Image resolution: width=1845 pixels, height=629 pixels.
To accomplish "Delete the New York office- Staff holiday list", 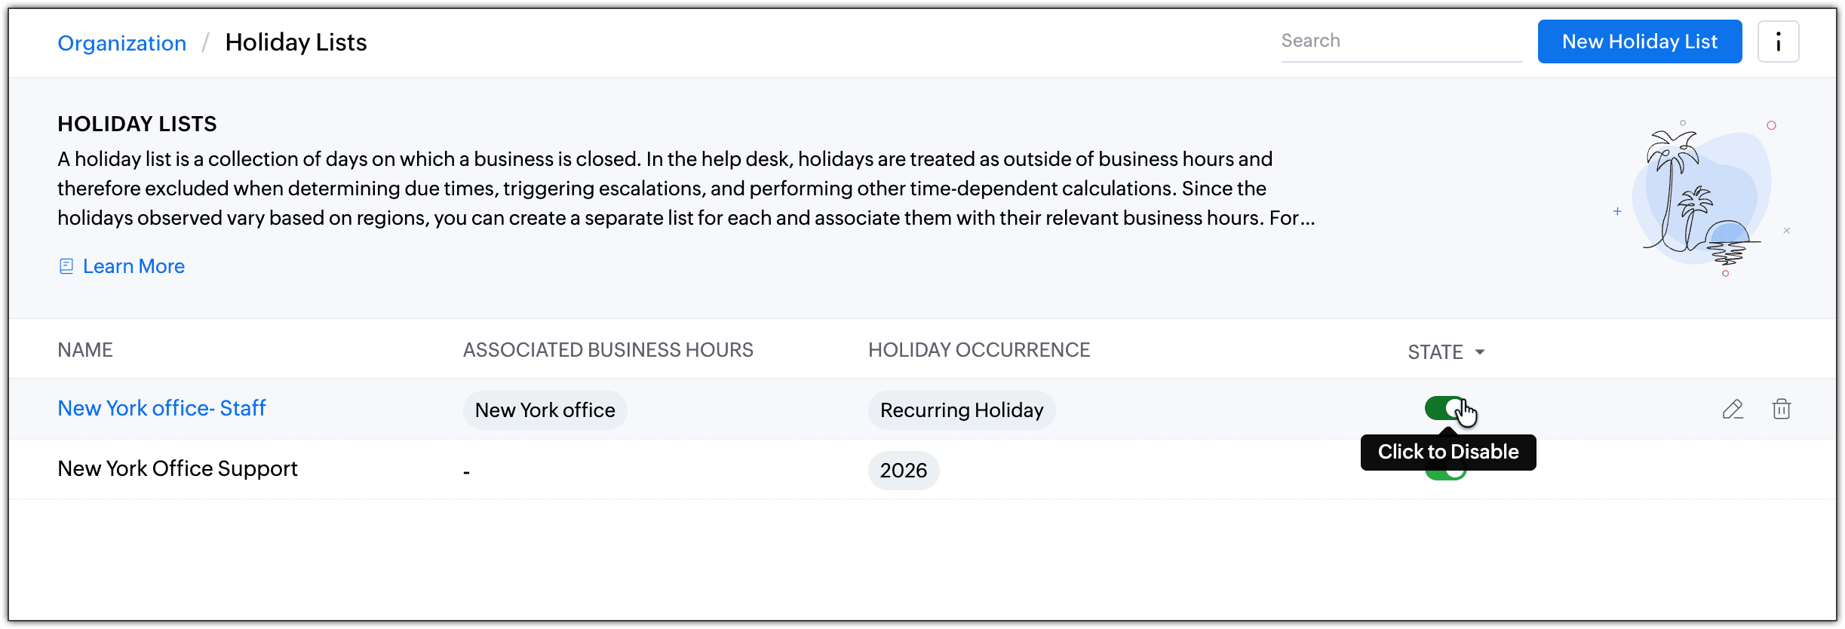I will (x=1781, y=409).
